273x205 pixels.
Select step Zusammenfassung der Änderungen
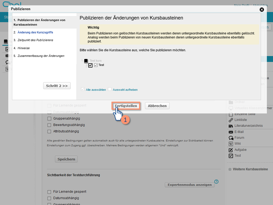(41, 56)
